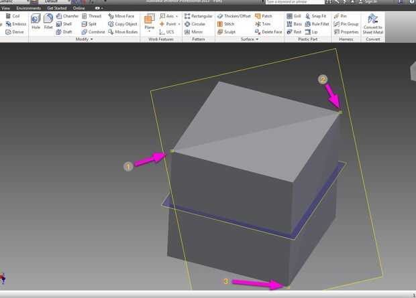This screenshot has width=416, height=298.
Task: Click the Sculpt tool
Action: pyautogui.click(x=226, y=32)
